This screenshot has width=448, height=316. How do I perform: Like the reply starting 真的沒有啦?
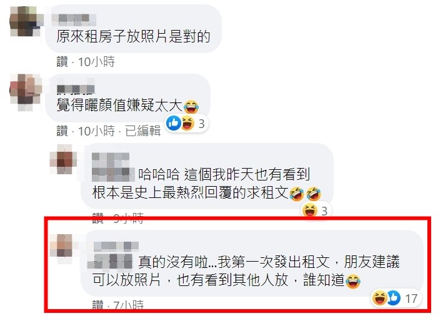tap(97, 305)
